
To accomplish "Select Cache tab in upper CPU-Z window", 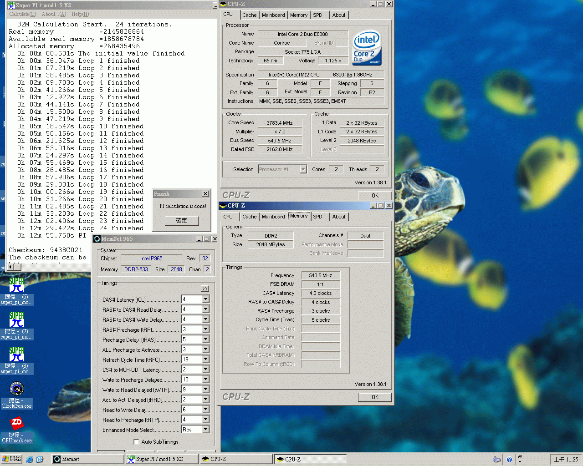I will click(249, 15).
